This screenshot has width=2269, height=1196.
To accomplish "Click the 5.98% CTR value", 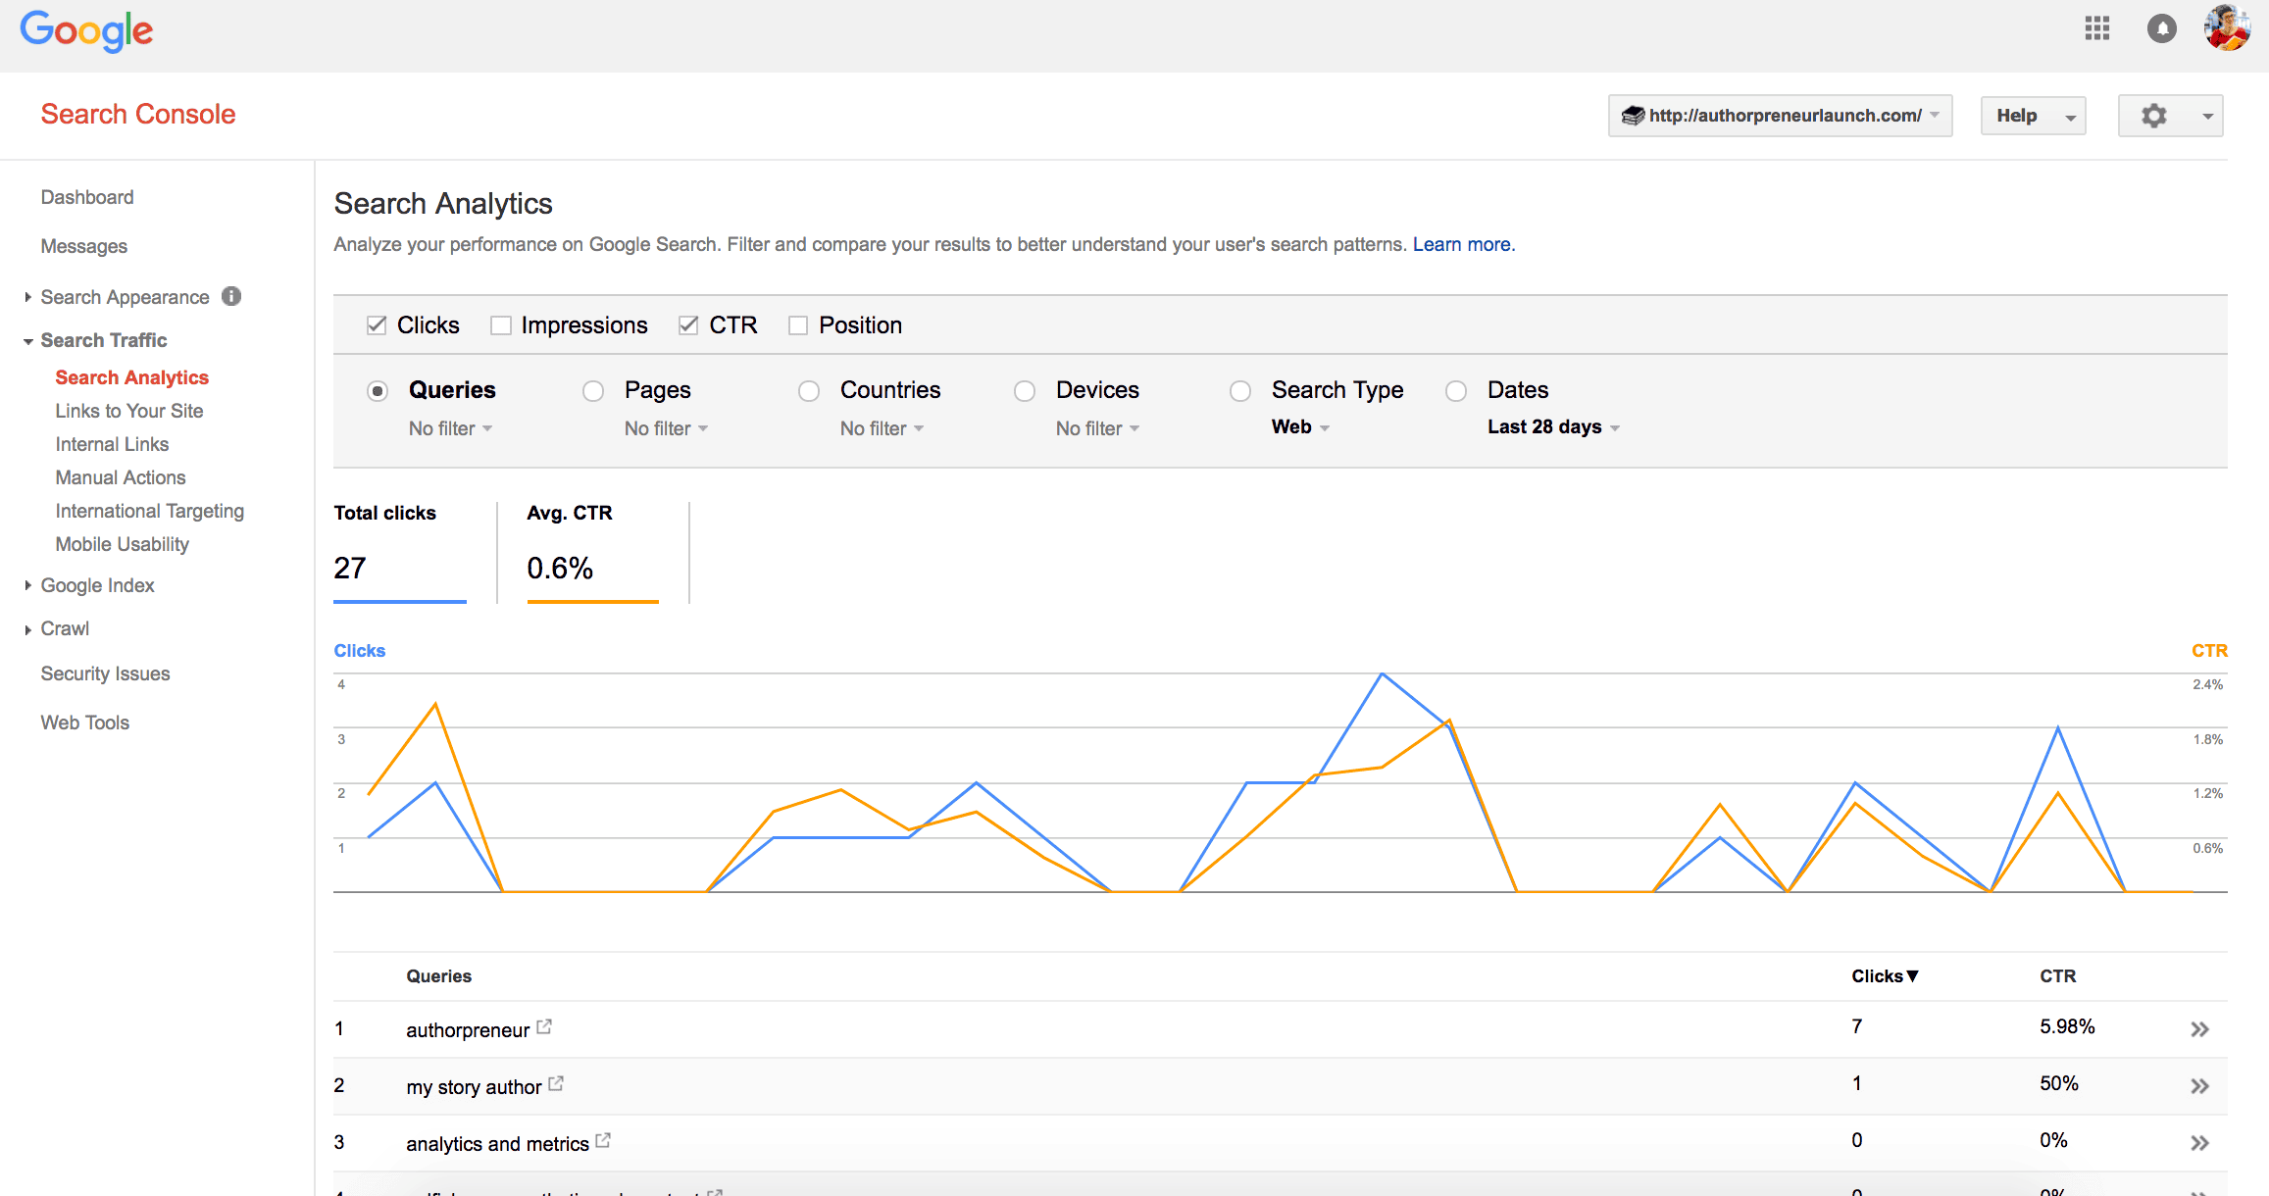I will coord(2067,1026).
